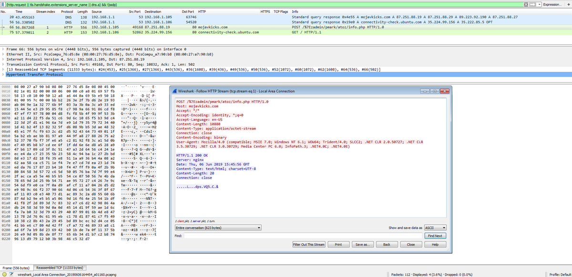Screen dimensions: 572x277
Task: Click connectivity-check.ubuntu.com in HTTP column
Action: tap(228, 33)
